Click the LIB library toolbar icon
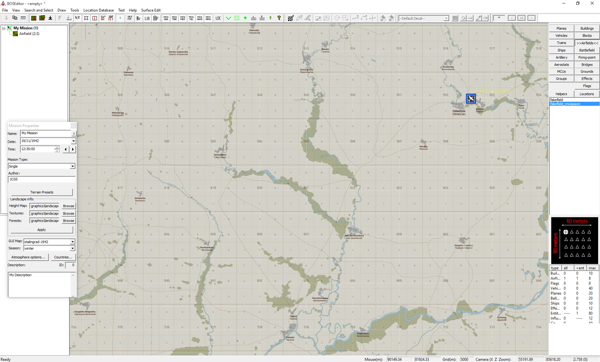The image size is (600, 362). coord(147,18)
